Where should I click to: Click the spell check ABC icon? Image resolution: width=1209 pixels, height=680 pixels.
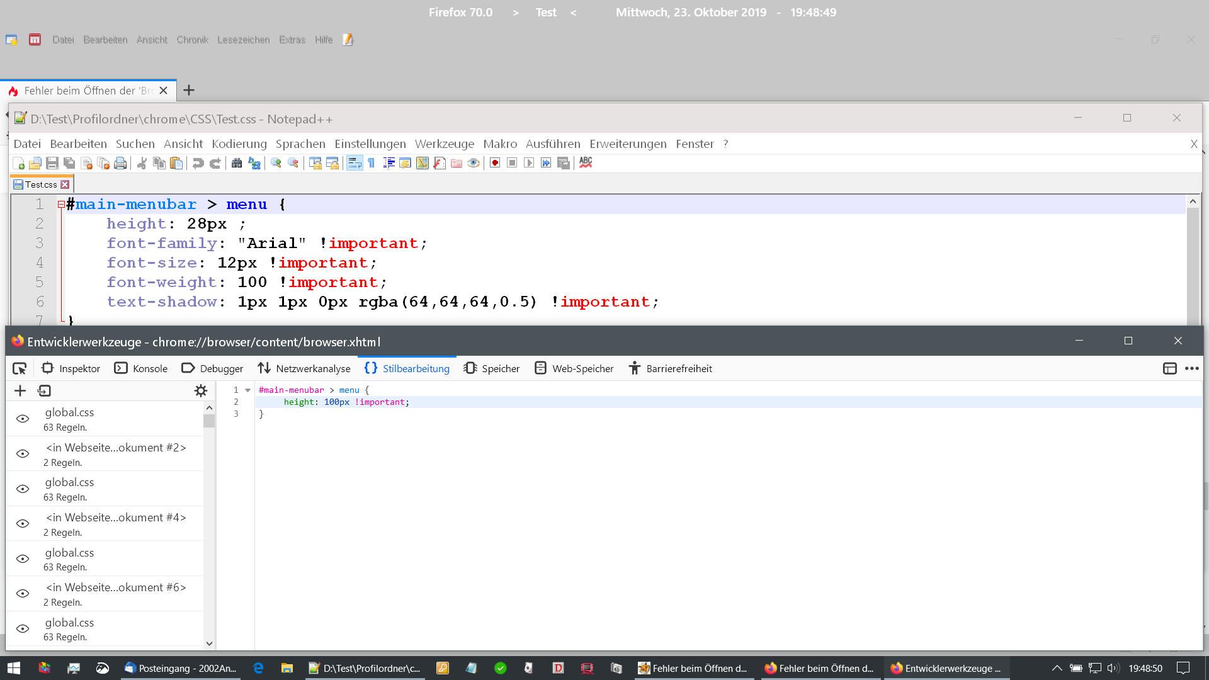pos(586,163)
